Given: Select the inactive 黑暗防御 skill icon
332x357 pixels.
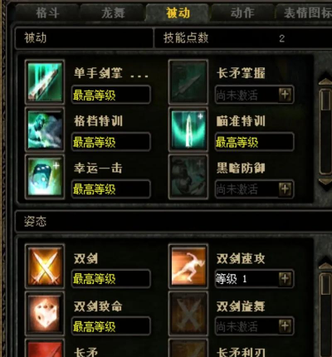Looking at the screenshot, I should [188, 177].
